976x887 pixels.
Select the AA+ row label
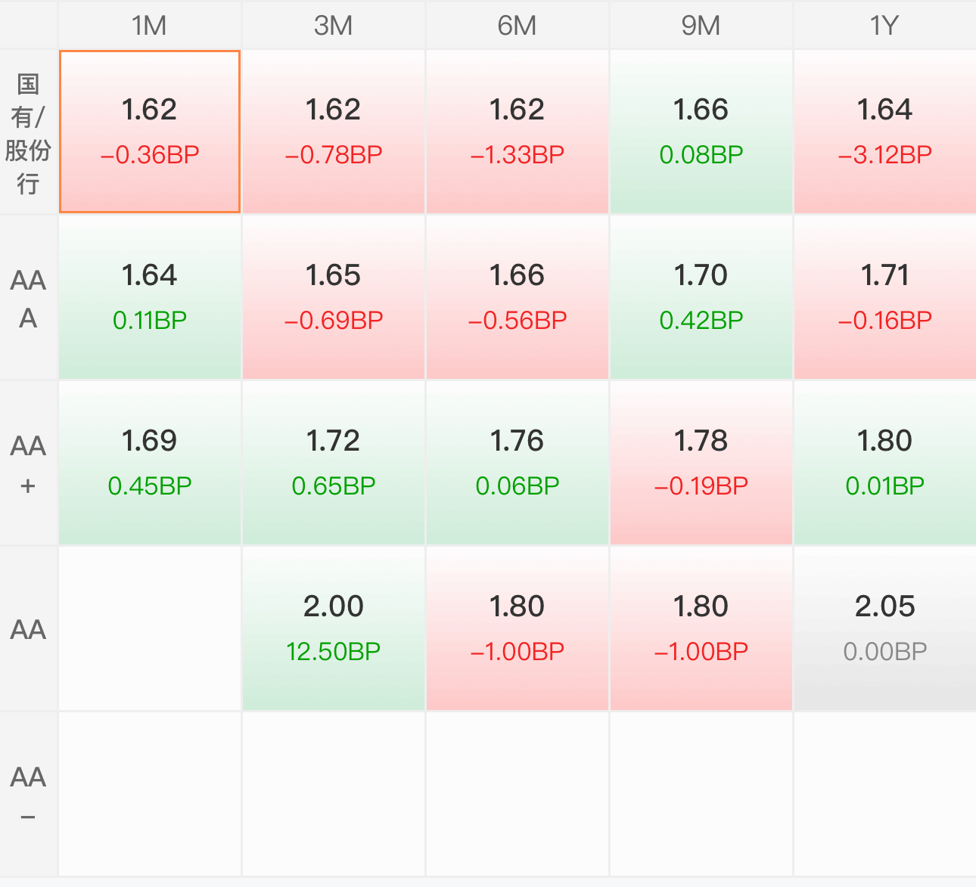(28, 464)
